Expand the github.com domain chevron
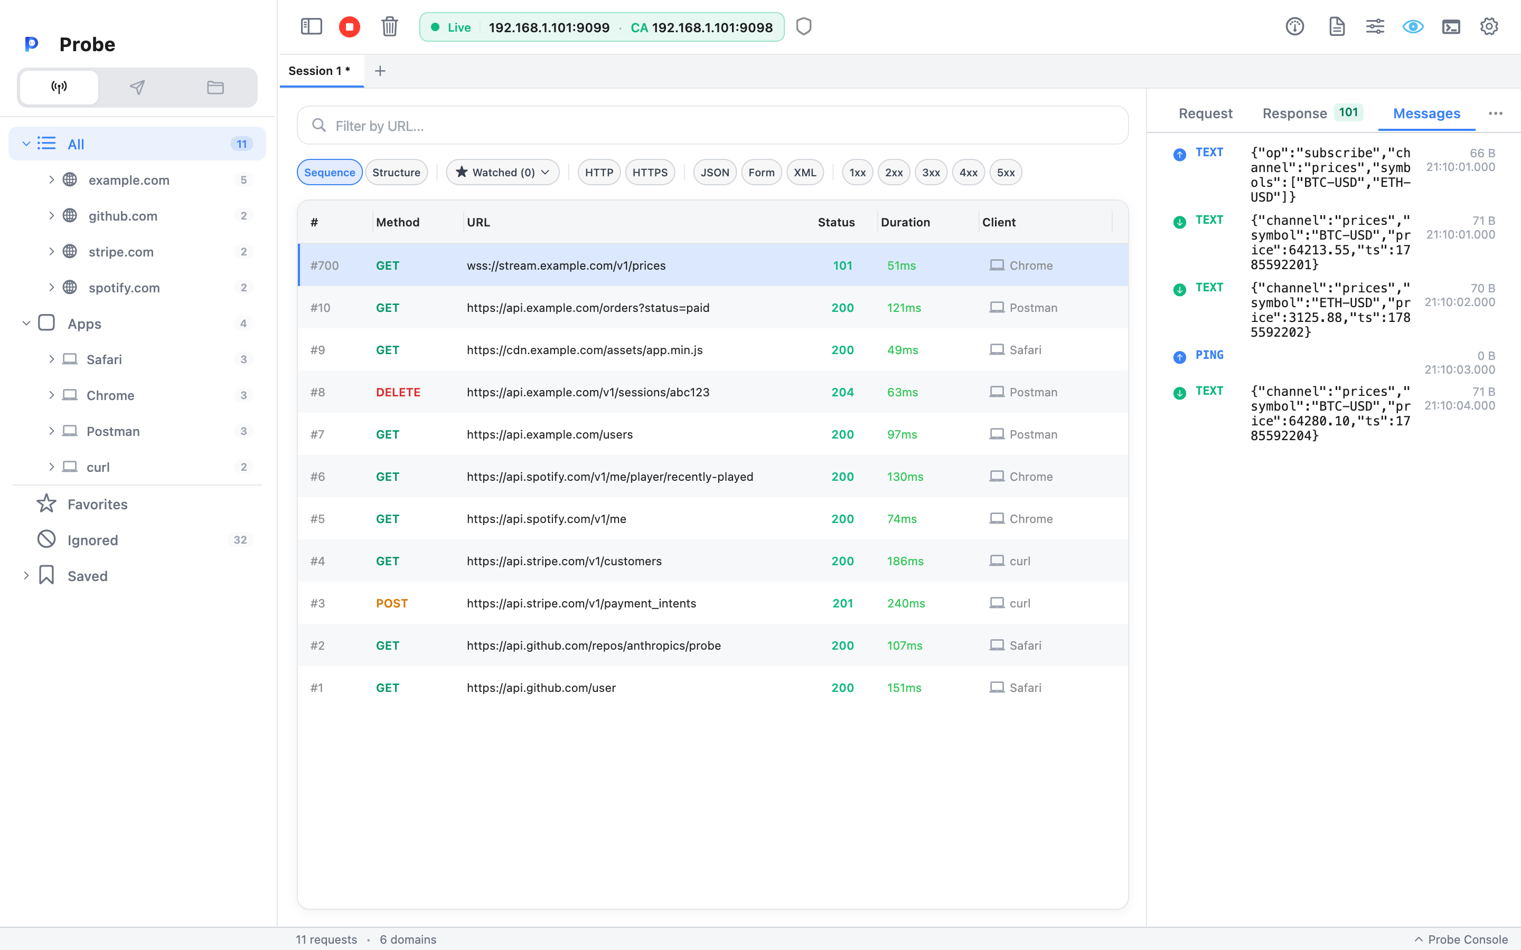The height and width of the screenshot is (950, 1521). coord(52,215)
